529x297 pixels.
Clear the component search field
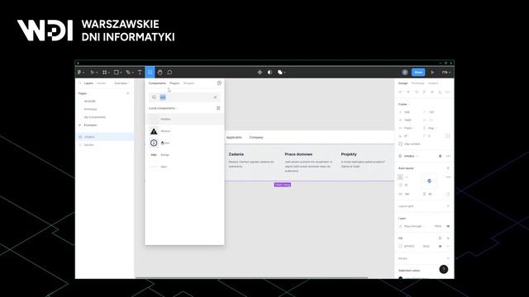tap(215, 97)
